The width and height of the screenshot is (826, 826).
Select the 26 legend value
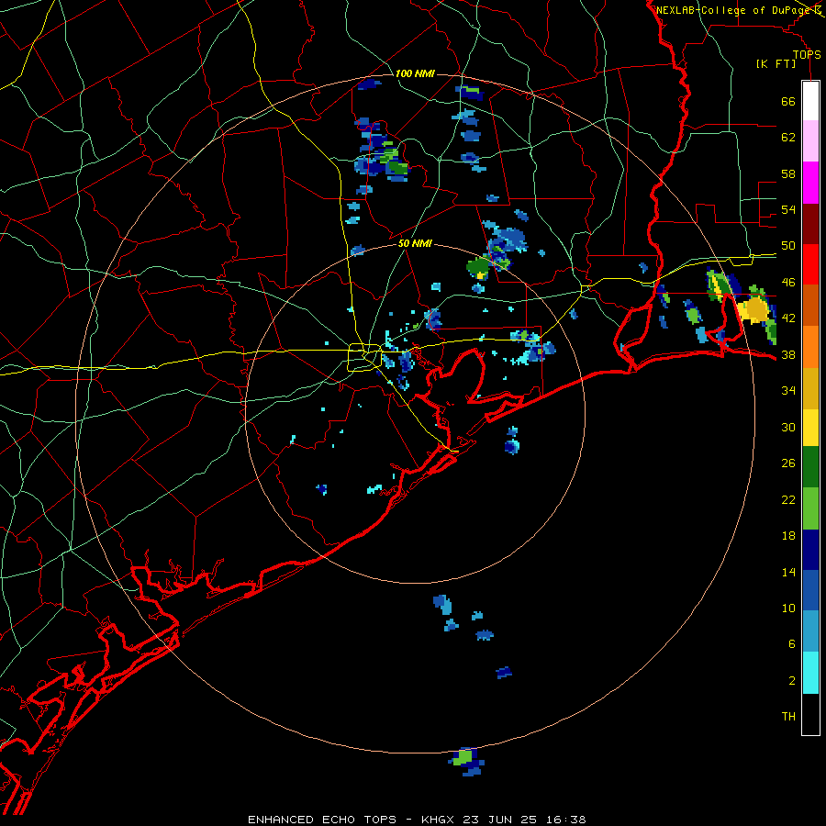pyautogui.click(x=788, y=463)
